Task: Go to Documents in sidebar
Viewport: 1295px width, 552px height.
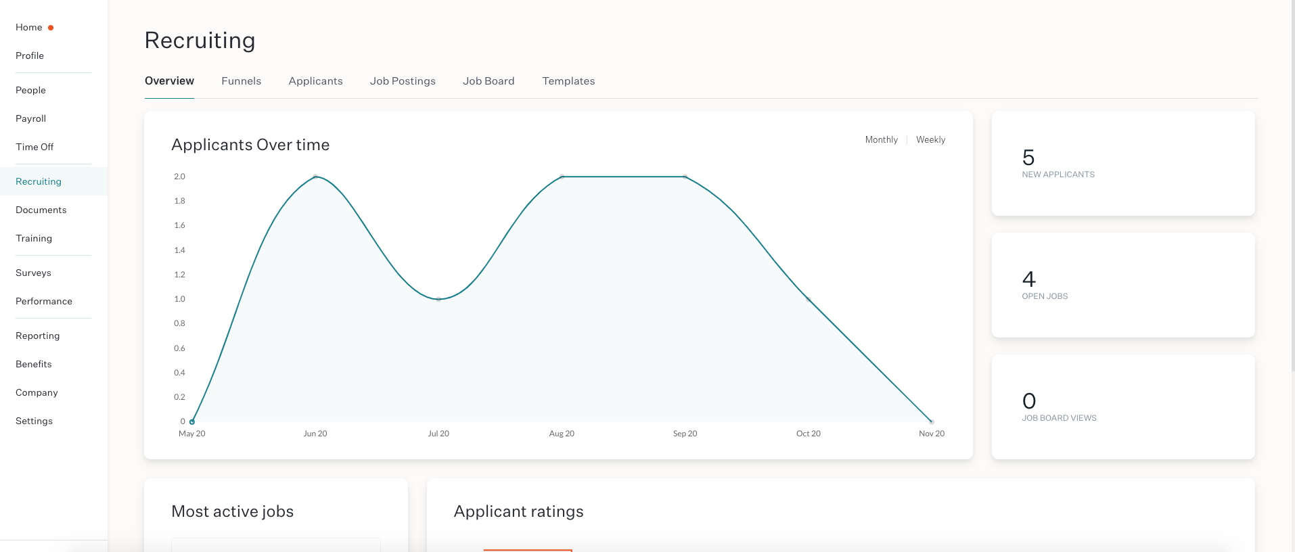Action: coord(41,210)
